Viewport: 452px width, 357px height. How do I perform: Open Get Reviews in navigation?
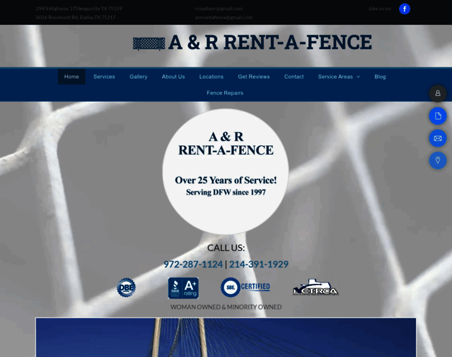click(254, 77)
